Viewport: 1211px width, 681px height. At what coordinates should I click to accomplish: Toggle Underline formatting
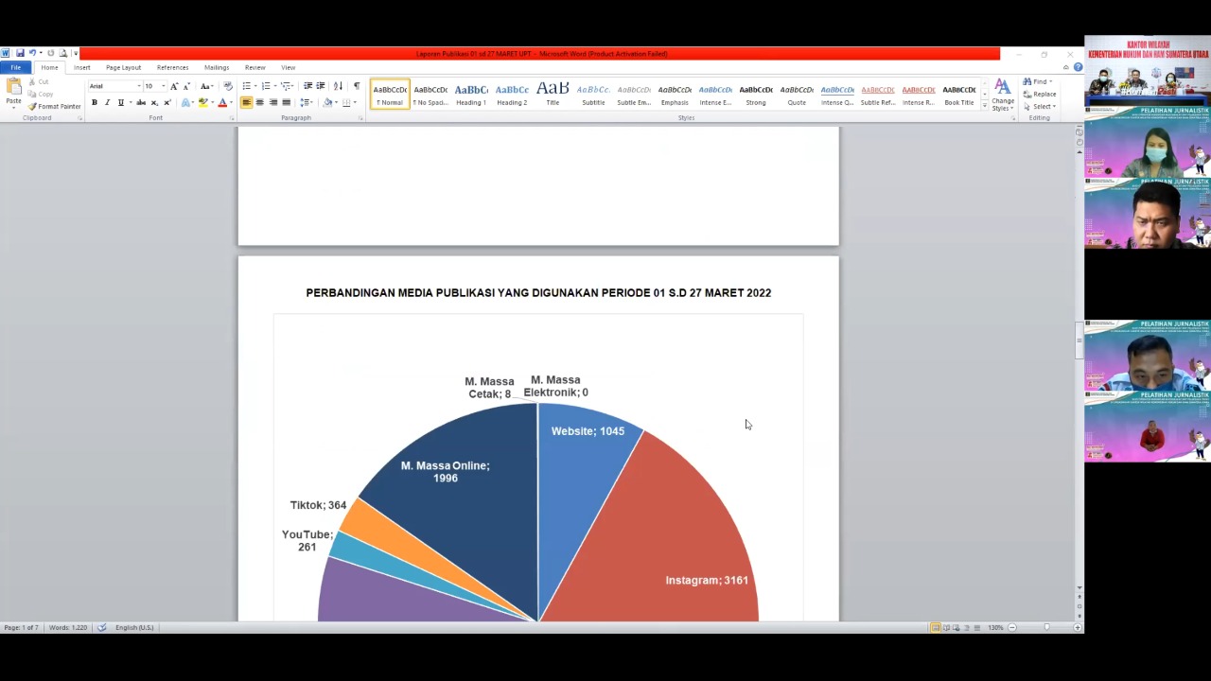tap(120, 102)
